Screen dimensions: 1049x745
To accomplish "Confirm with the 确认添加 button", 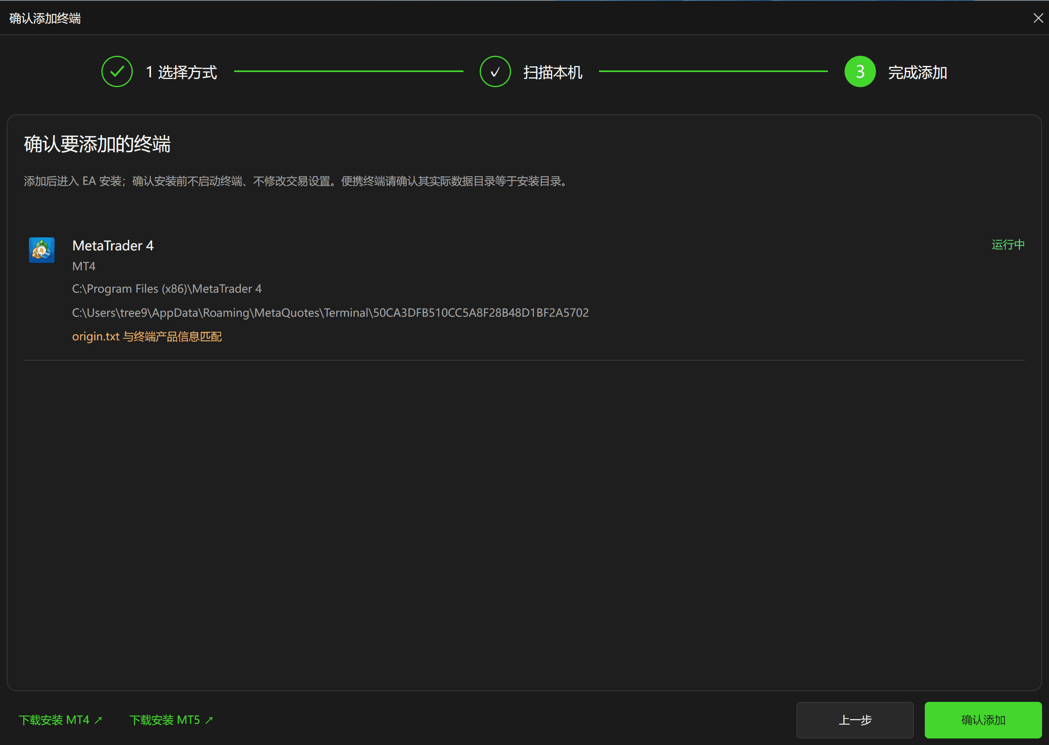I will 983,720.
